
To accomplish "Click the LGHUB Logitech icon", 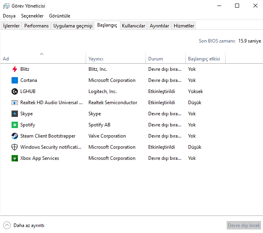I will [15, 91].
